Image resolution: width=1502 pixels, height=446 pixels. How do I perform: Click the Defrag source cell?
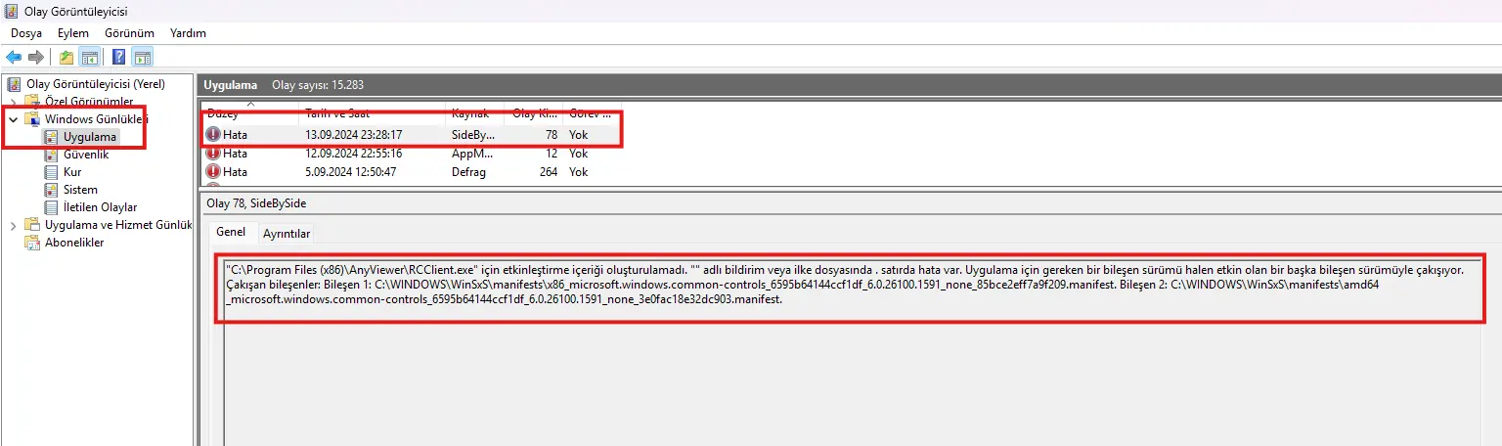tap(467, 172)
